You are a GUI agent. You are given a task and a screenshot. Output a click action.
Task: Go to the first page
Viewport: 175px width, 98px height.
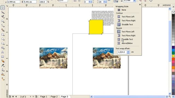(13, 97)
